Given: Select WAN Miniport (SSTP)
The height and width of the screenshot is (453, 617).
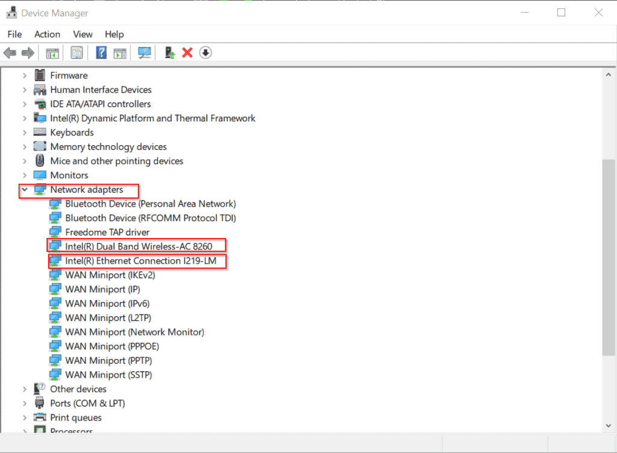Looking at the screenshot, I should tap(108, 374).
